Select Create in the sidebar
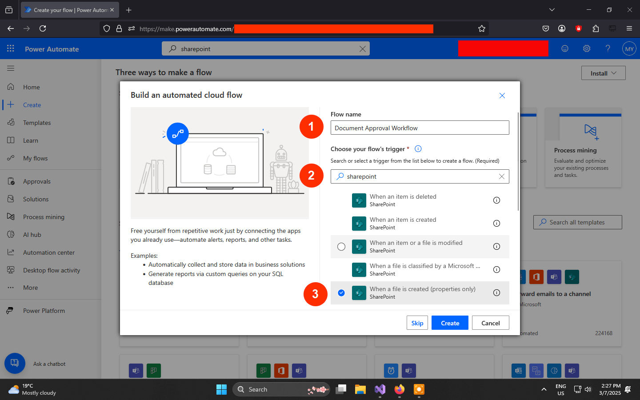 [x=32, y=105]
